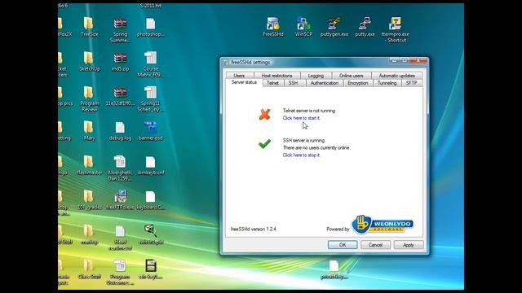Switch to the SFTP tab
522x293 pixels.
click(x=411, y=83)
